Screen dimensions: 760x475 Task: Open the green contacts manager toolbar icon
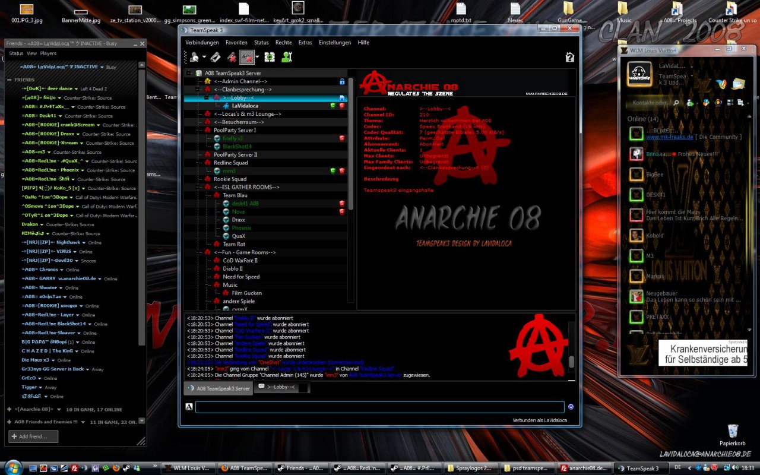click(x=287, y=57)
